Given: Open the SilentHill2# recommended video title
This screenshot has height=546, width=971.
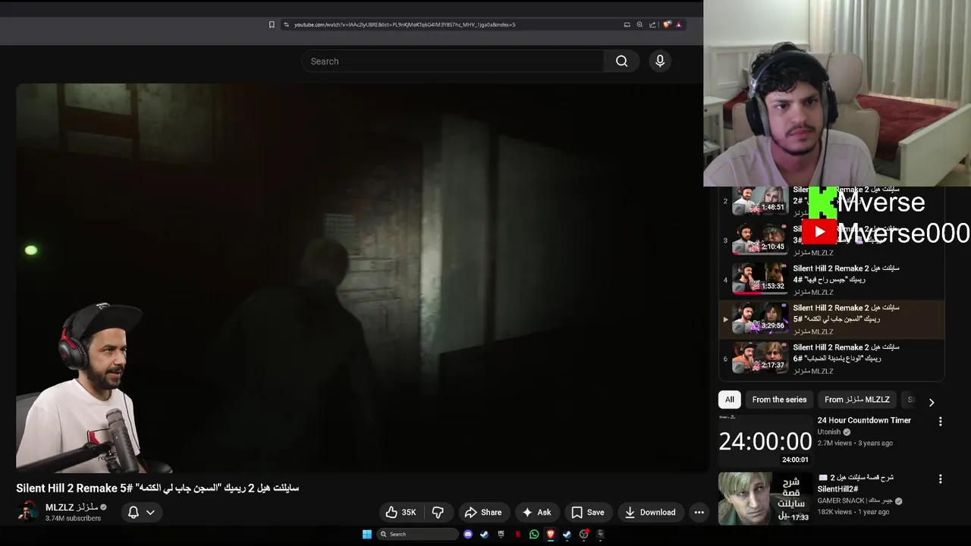Looking at the screenshot, I should pos(855,484).
